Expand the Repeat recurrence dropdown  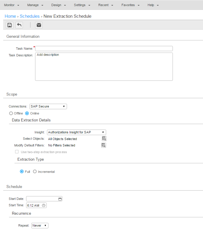(x=40, y=225)
